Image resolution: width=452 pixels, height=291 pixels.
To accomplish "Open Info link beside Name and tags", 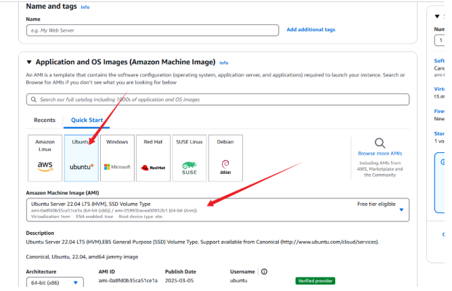I will [85, 7].
